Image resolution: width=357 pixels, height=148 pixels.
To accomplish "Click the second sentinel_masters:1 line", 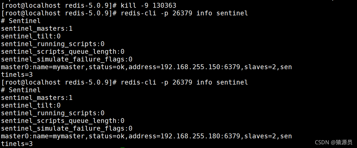I will coord(37,98).
